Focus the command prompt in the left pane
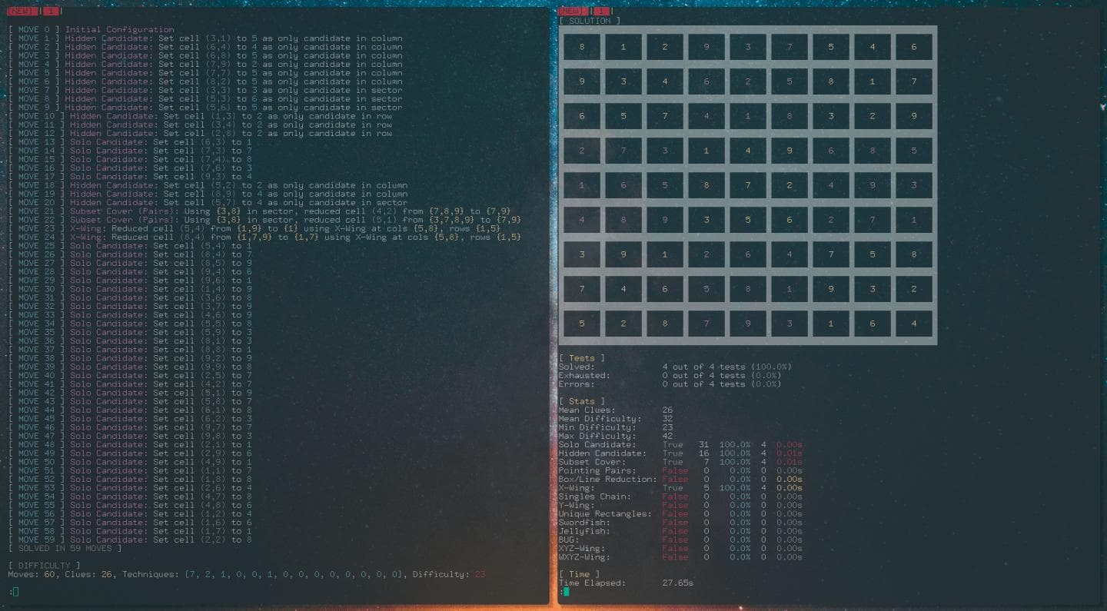Image resolution: width=1107 pixels, height=611 pixels. pyautogui.click(x=15, y=591)
